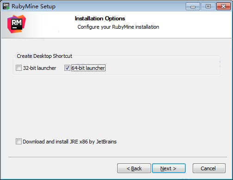Enable the 32-bit launcher checkbox
Viewport: 233px width, 180px height.
tap(19, 68)
